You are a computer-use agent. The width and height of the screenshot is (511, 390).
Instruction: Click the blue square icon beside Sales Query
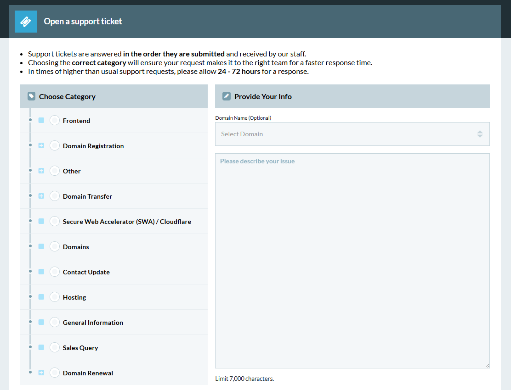tap(41, 347)
